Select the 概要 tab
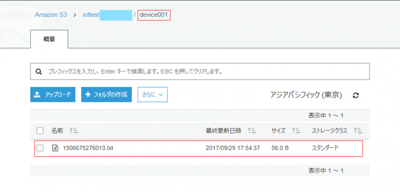The height and width of the screenshot is (192, 400). tap(49, 39)
